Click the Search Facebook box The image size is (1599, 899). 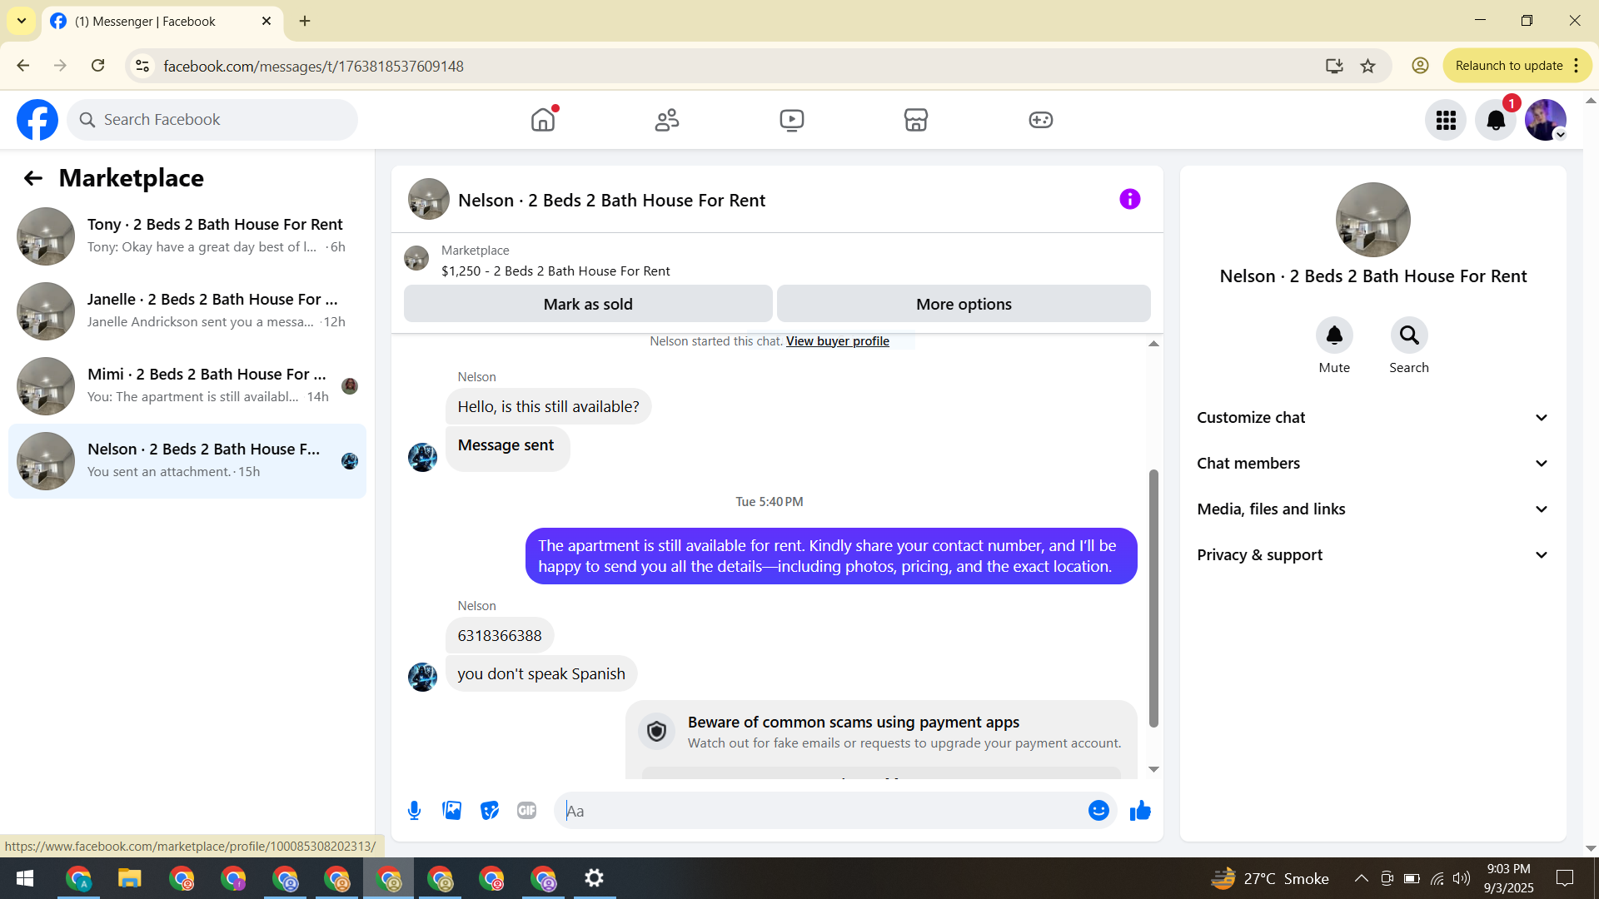[x=212, y=120]
